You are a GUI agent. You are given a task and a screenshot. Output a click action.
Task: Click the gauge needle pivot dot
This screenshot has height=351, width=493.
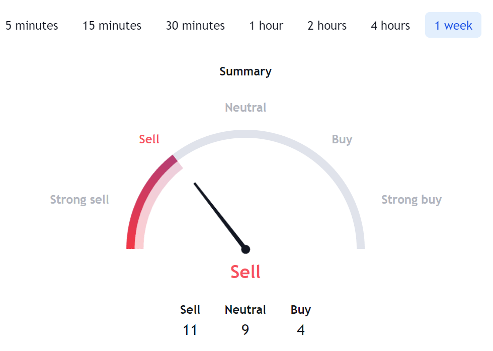tap(245, 249)
